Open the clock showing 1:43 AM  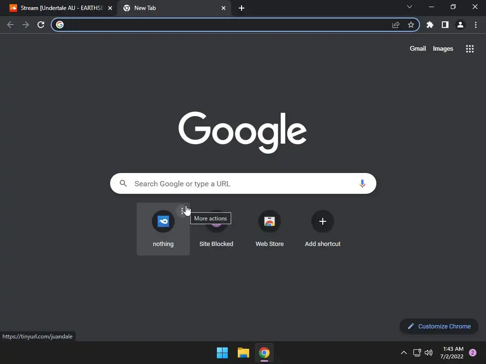pos(452,353)
